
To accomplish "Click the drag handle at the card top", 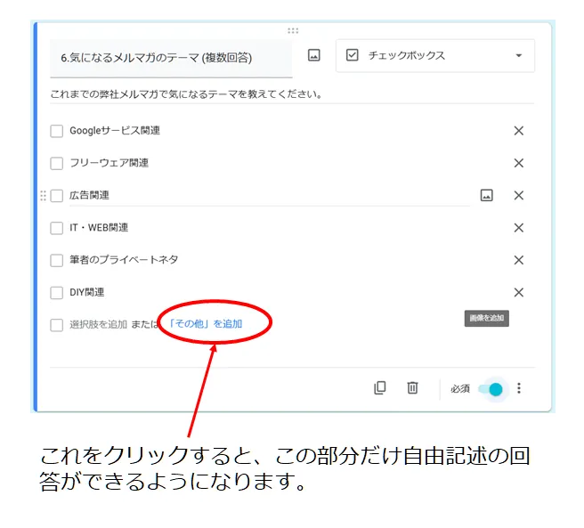I will 292,30.
